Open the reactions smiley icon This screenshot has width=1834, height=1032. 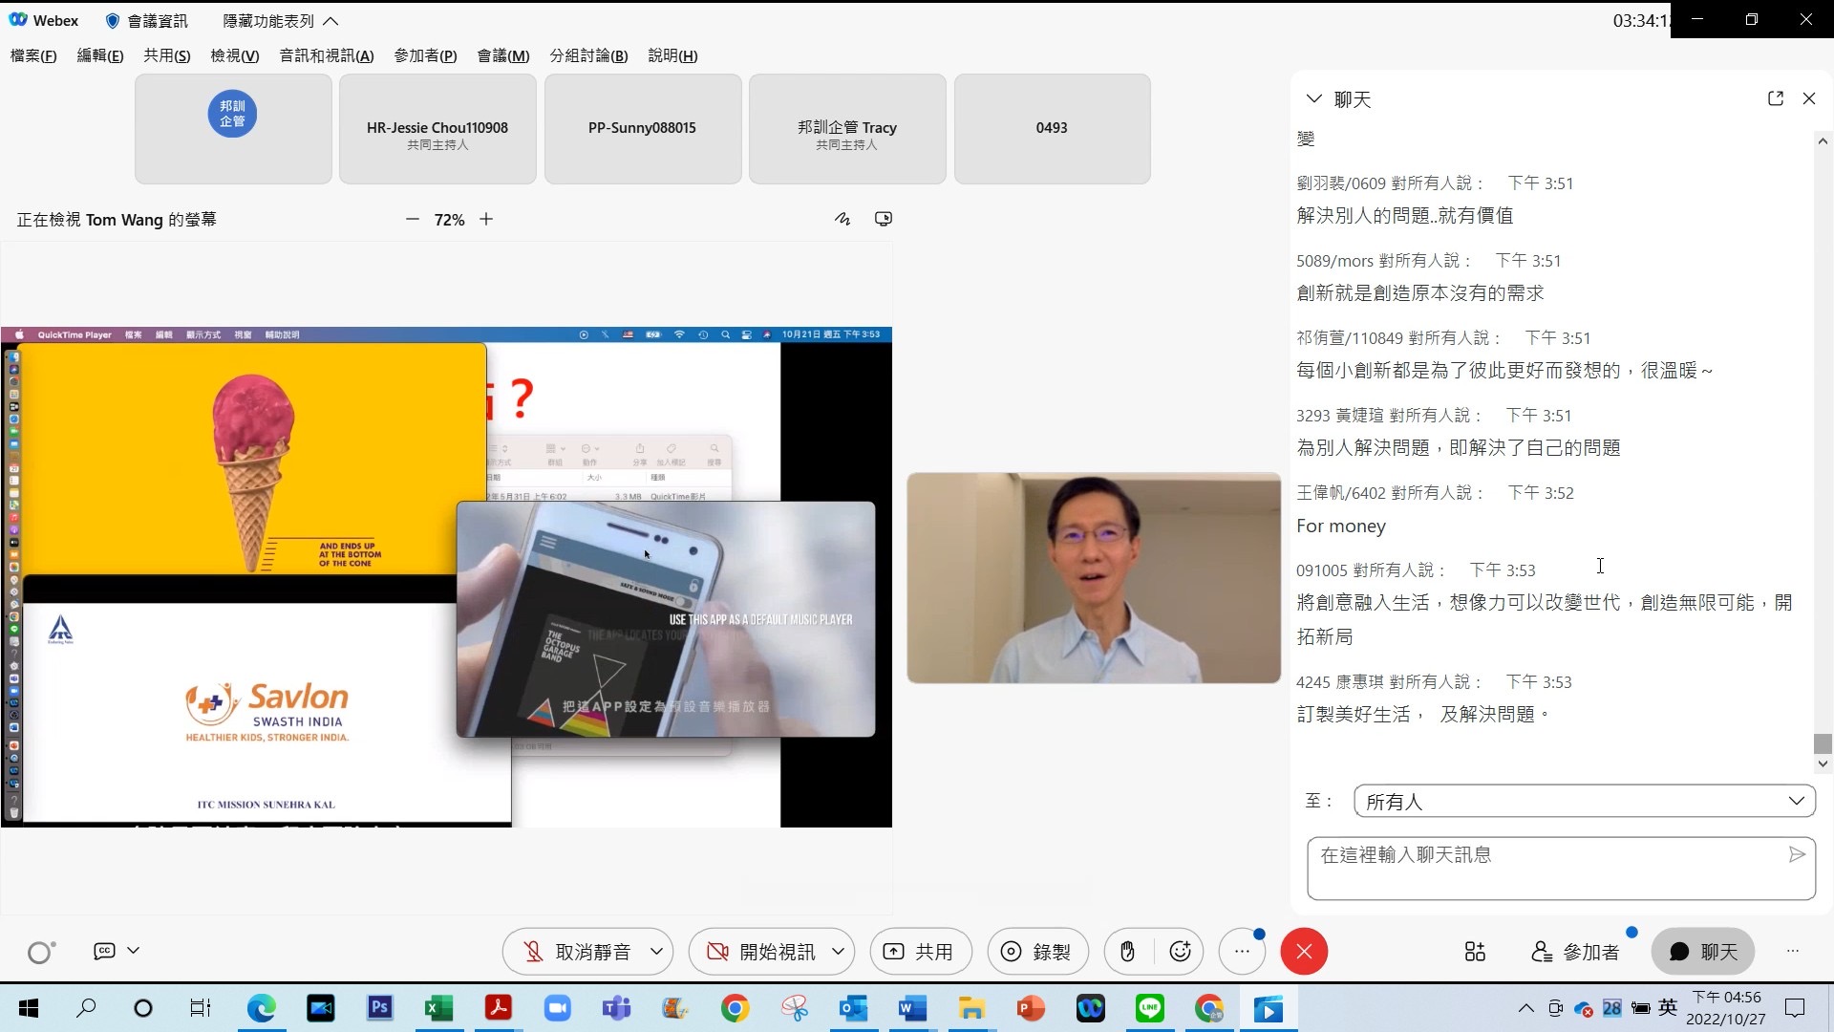1181,952
